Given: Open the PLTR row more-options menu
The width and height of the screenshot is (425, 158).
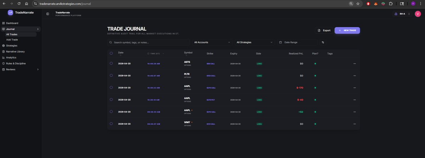Looking at the screenshot, I should click(354, 76).
